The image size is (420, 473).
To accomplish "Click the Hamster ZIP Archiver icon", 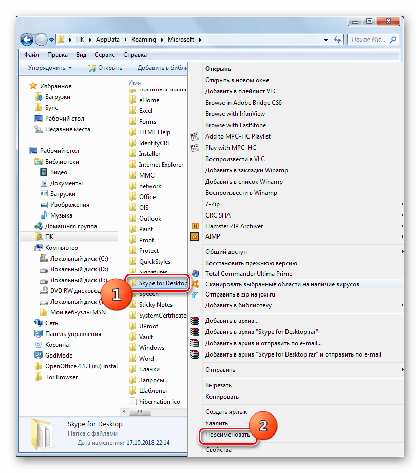I will pos(195,226).
